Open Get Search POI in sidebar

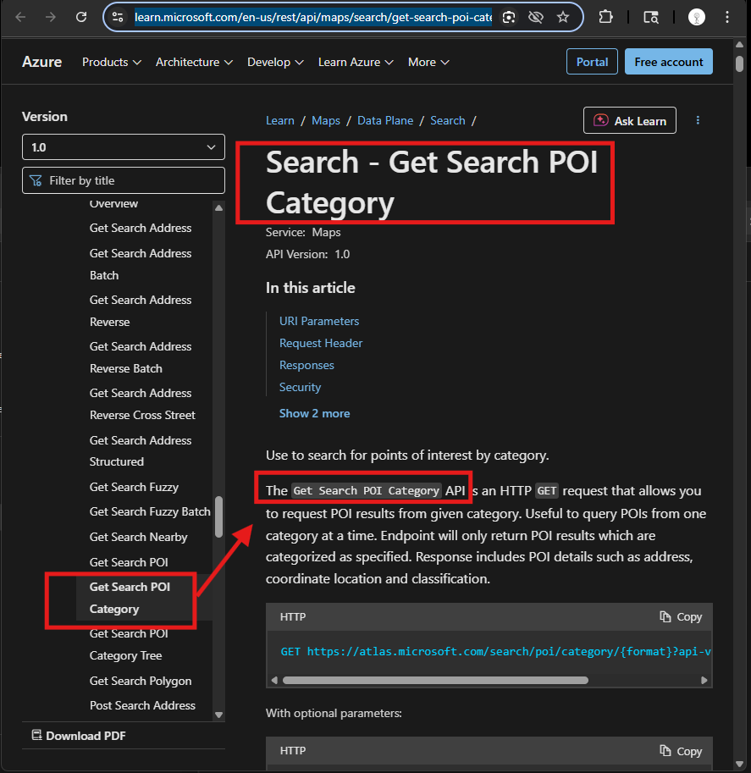click(x=129, y=562)
